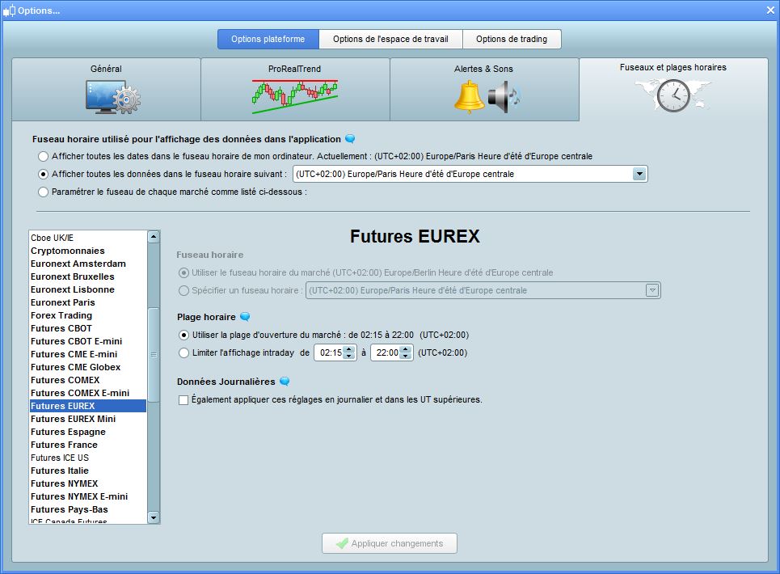Open the ProRealTrend settings tab
This screenshot has height=574, width=780.
[295, 90]
